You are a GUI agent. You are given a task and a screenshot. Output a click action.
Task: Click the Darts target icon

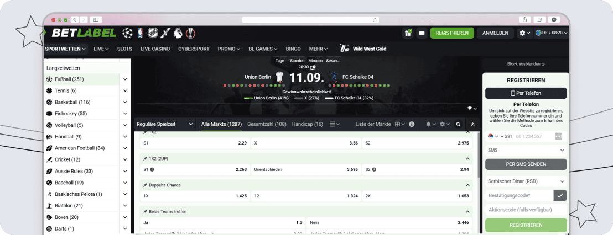coord(49,228)
